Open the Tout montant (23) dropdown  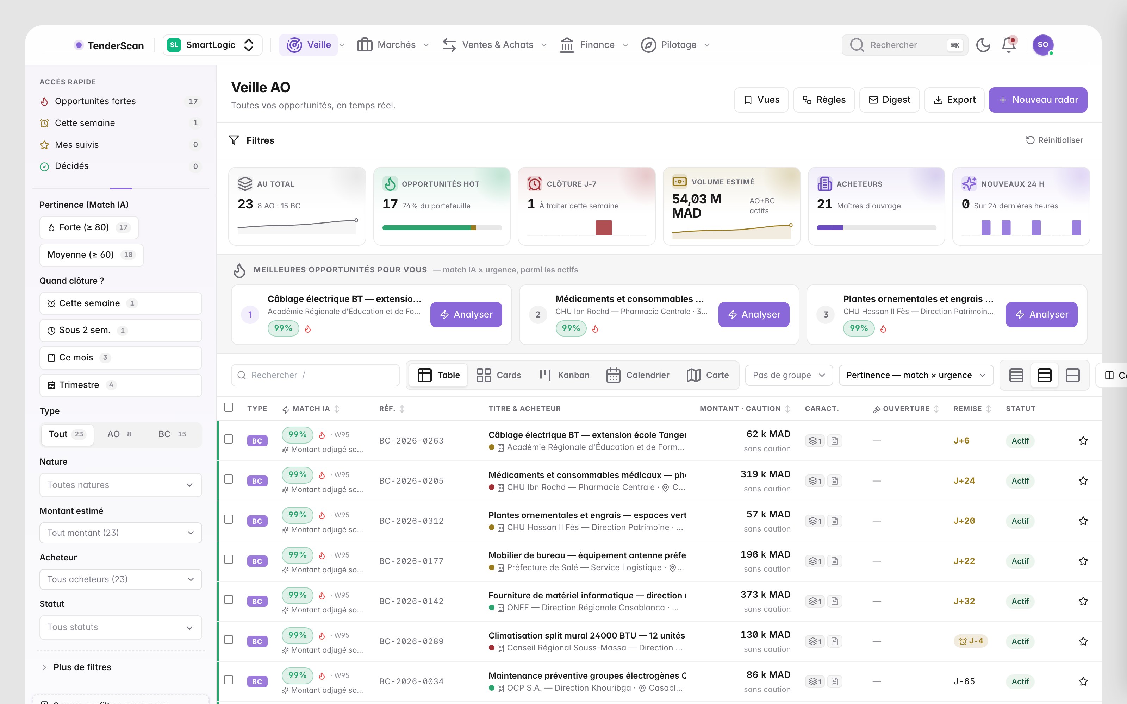120,533
